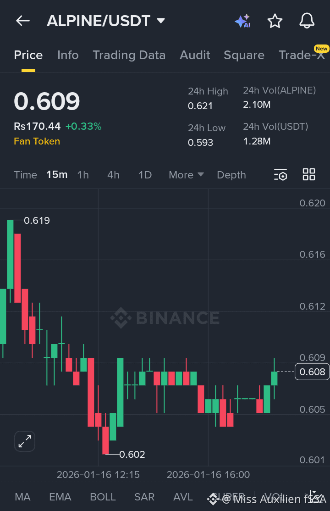330x511 pixels.
Task: Click the 2026-01-16 12:15 time label
Action: (98, 474)
